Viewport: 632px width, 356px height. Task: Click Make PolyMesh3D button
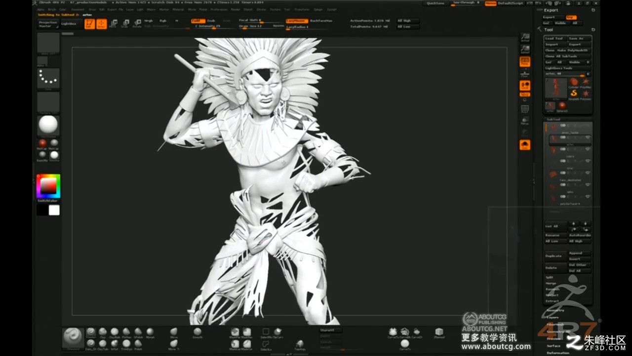(573, 50)
